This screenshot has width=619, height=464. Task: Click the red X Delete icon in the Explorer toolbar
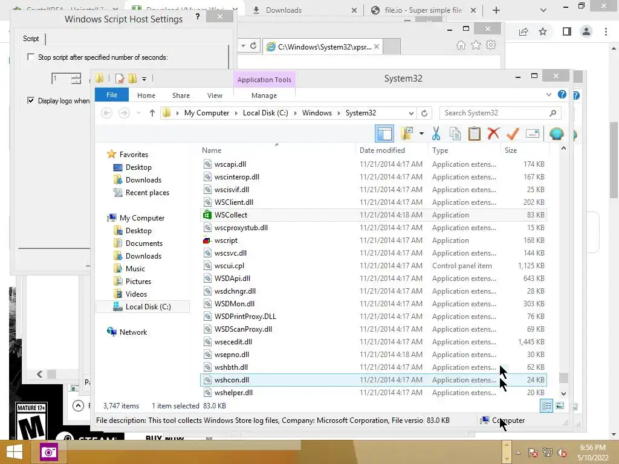[493, 134]
